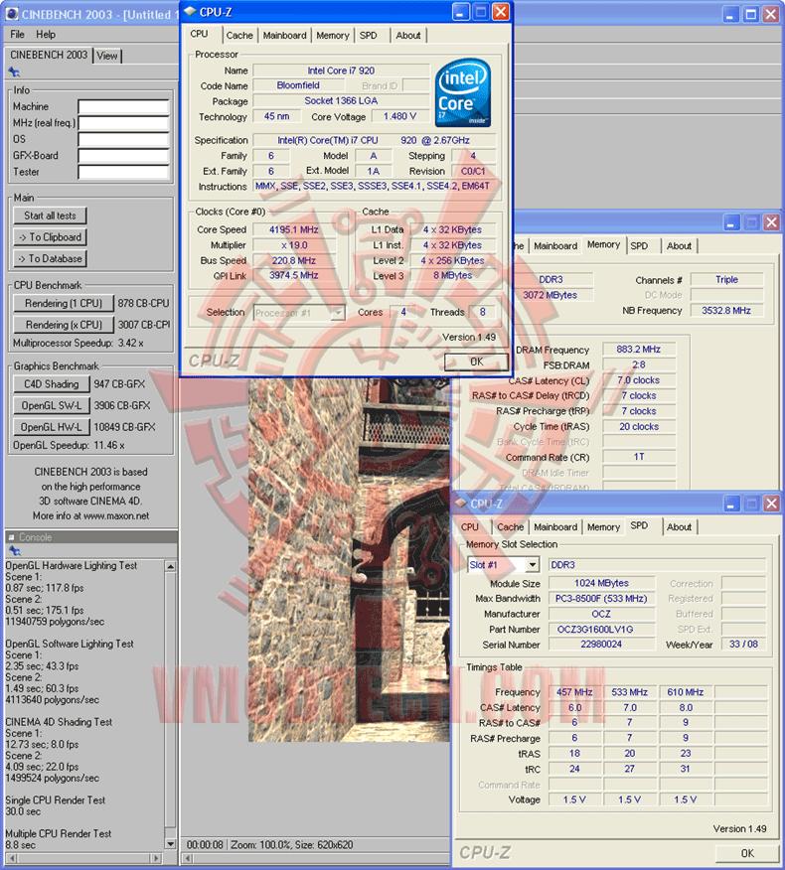This screenshot has height=870, width=785.
Task: Open the Help menu in CINEBENCH
Action: tap(46, 35)
